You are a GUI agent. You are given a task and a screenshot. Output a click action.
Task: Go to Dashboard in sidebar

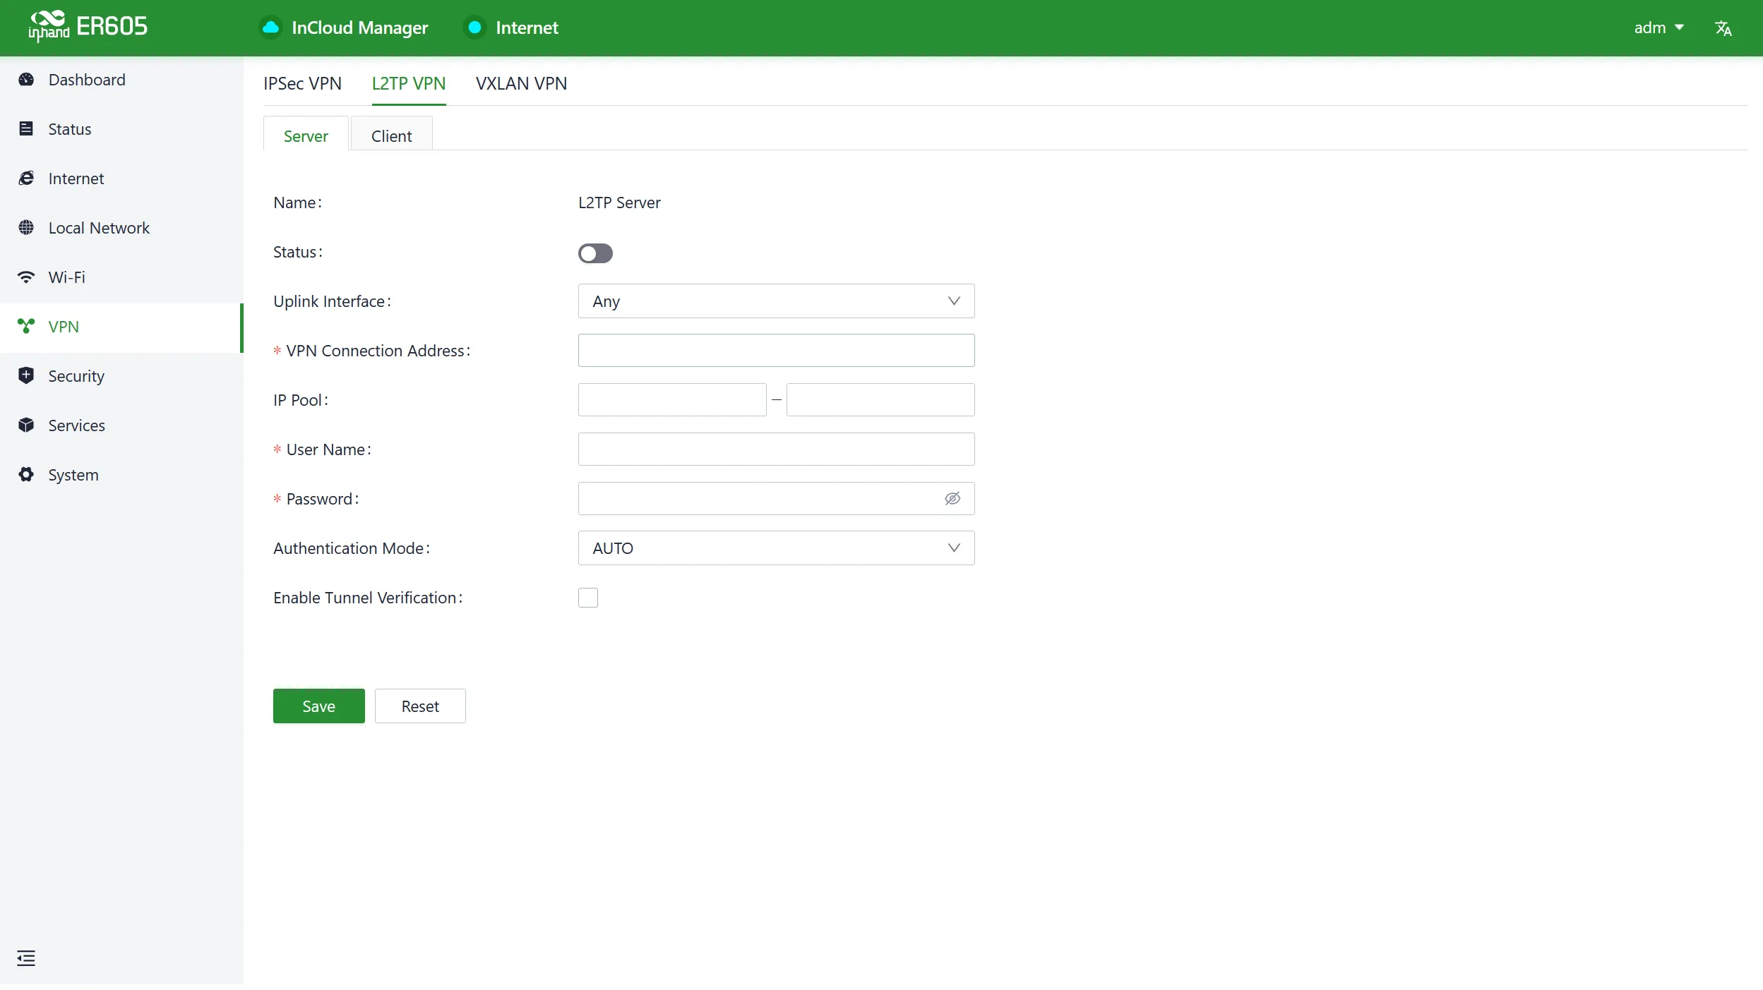coord(121,80)
